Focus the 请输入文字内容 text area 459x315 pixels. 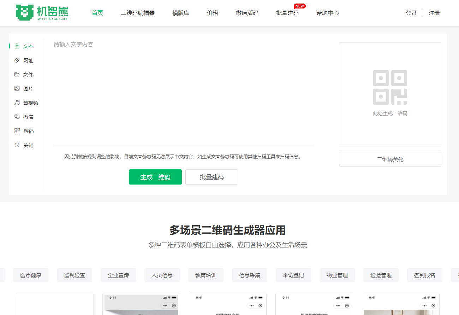coord(184,92)
